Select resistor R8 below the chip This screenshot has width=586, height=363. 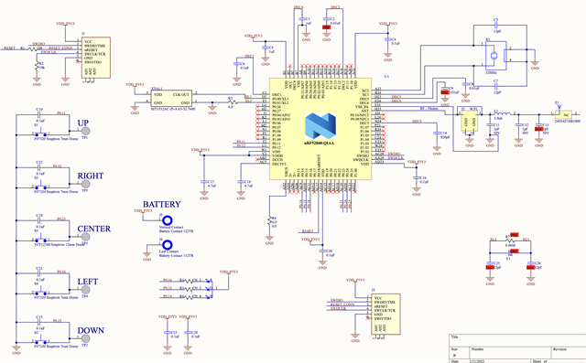click(x=269, y=221)
